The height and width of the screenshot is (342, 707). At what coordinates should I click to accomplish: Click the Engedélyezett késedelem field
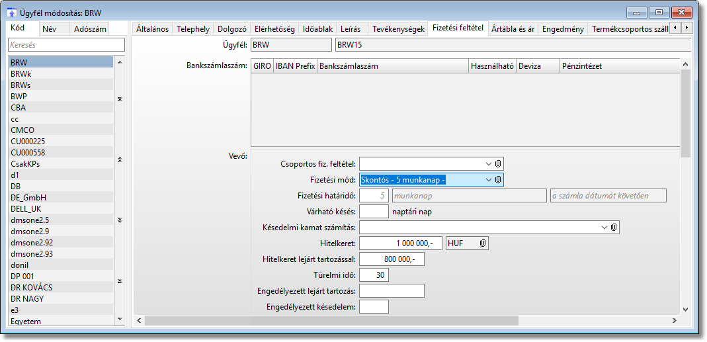(374, 307)
